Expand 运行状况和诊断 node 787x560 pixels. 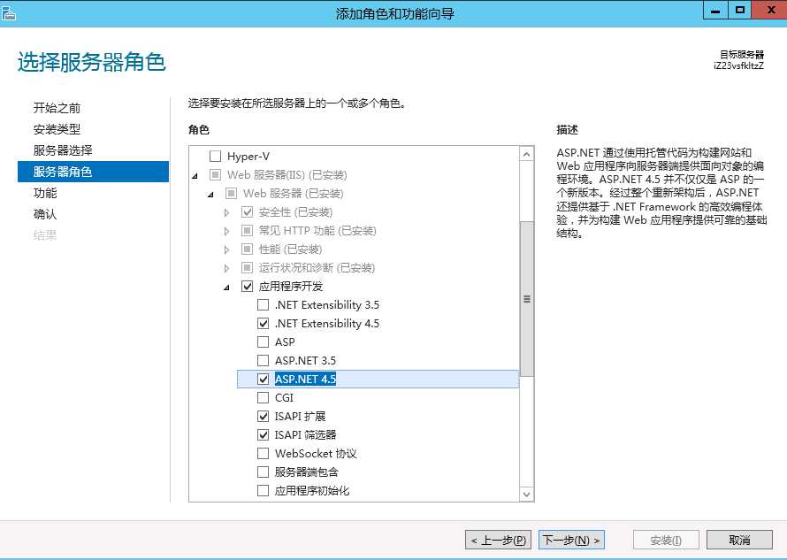(227, 268)
